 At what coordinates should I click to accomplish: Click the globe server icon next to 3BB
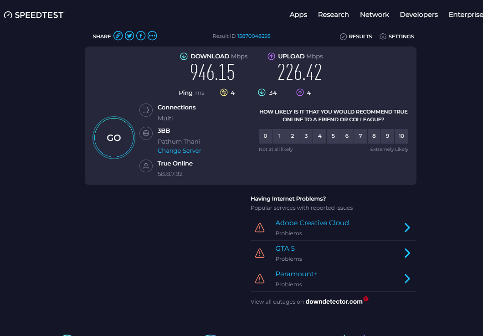point(146,134)
